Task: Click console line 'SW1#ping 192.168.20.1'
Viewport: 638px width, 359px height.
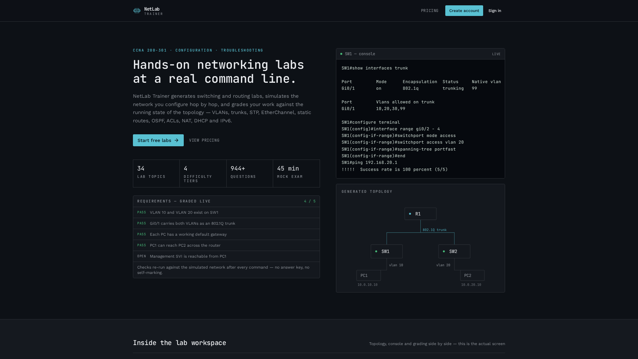Action: (369, 163)
